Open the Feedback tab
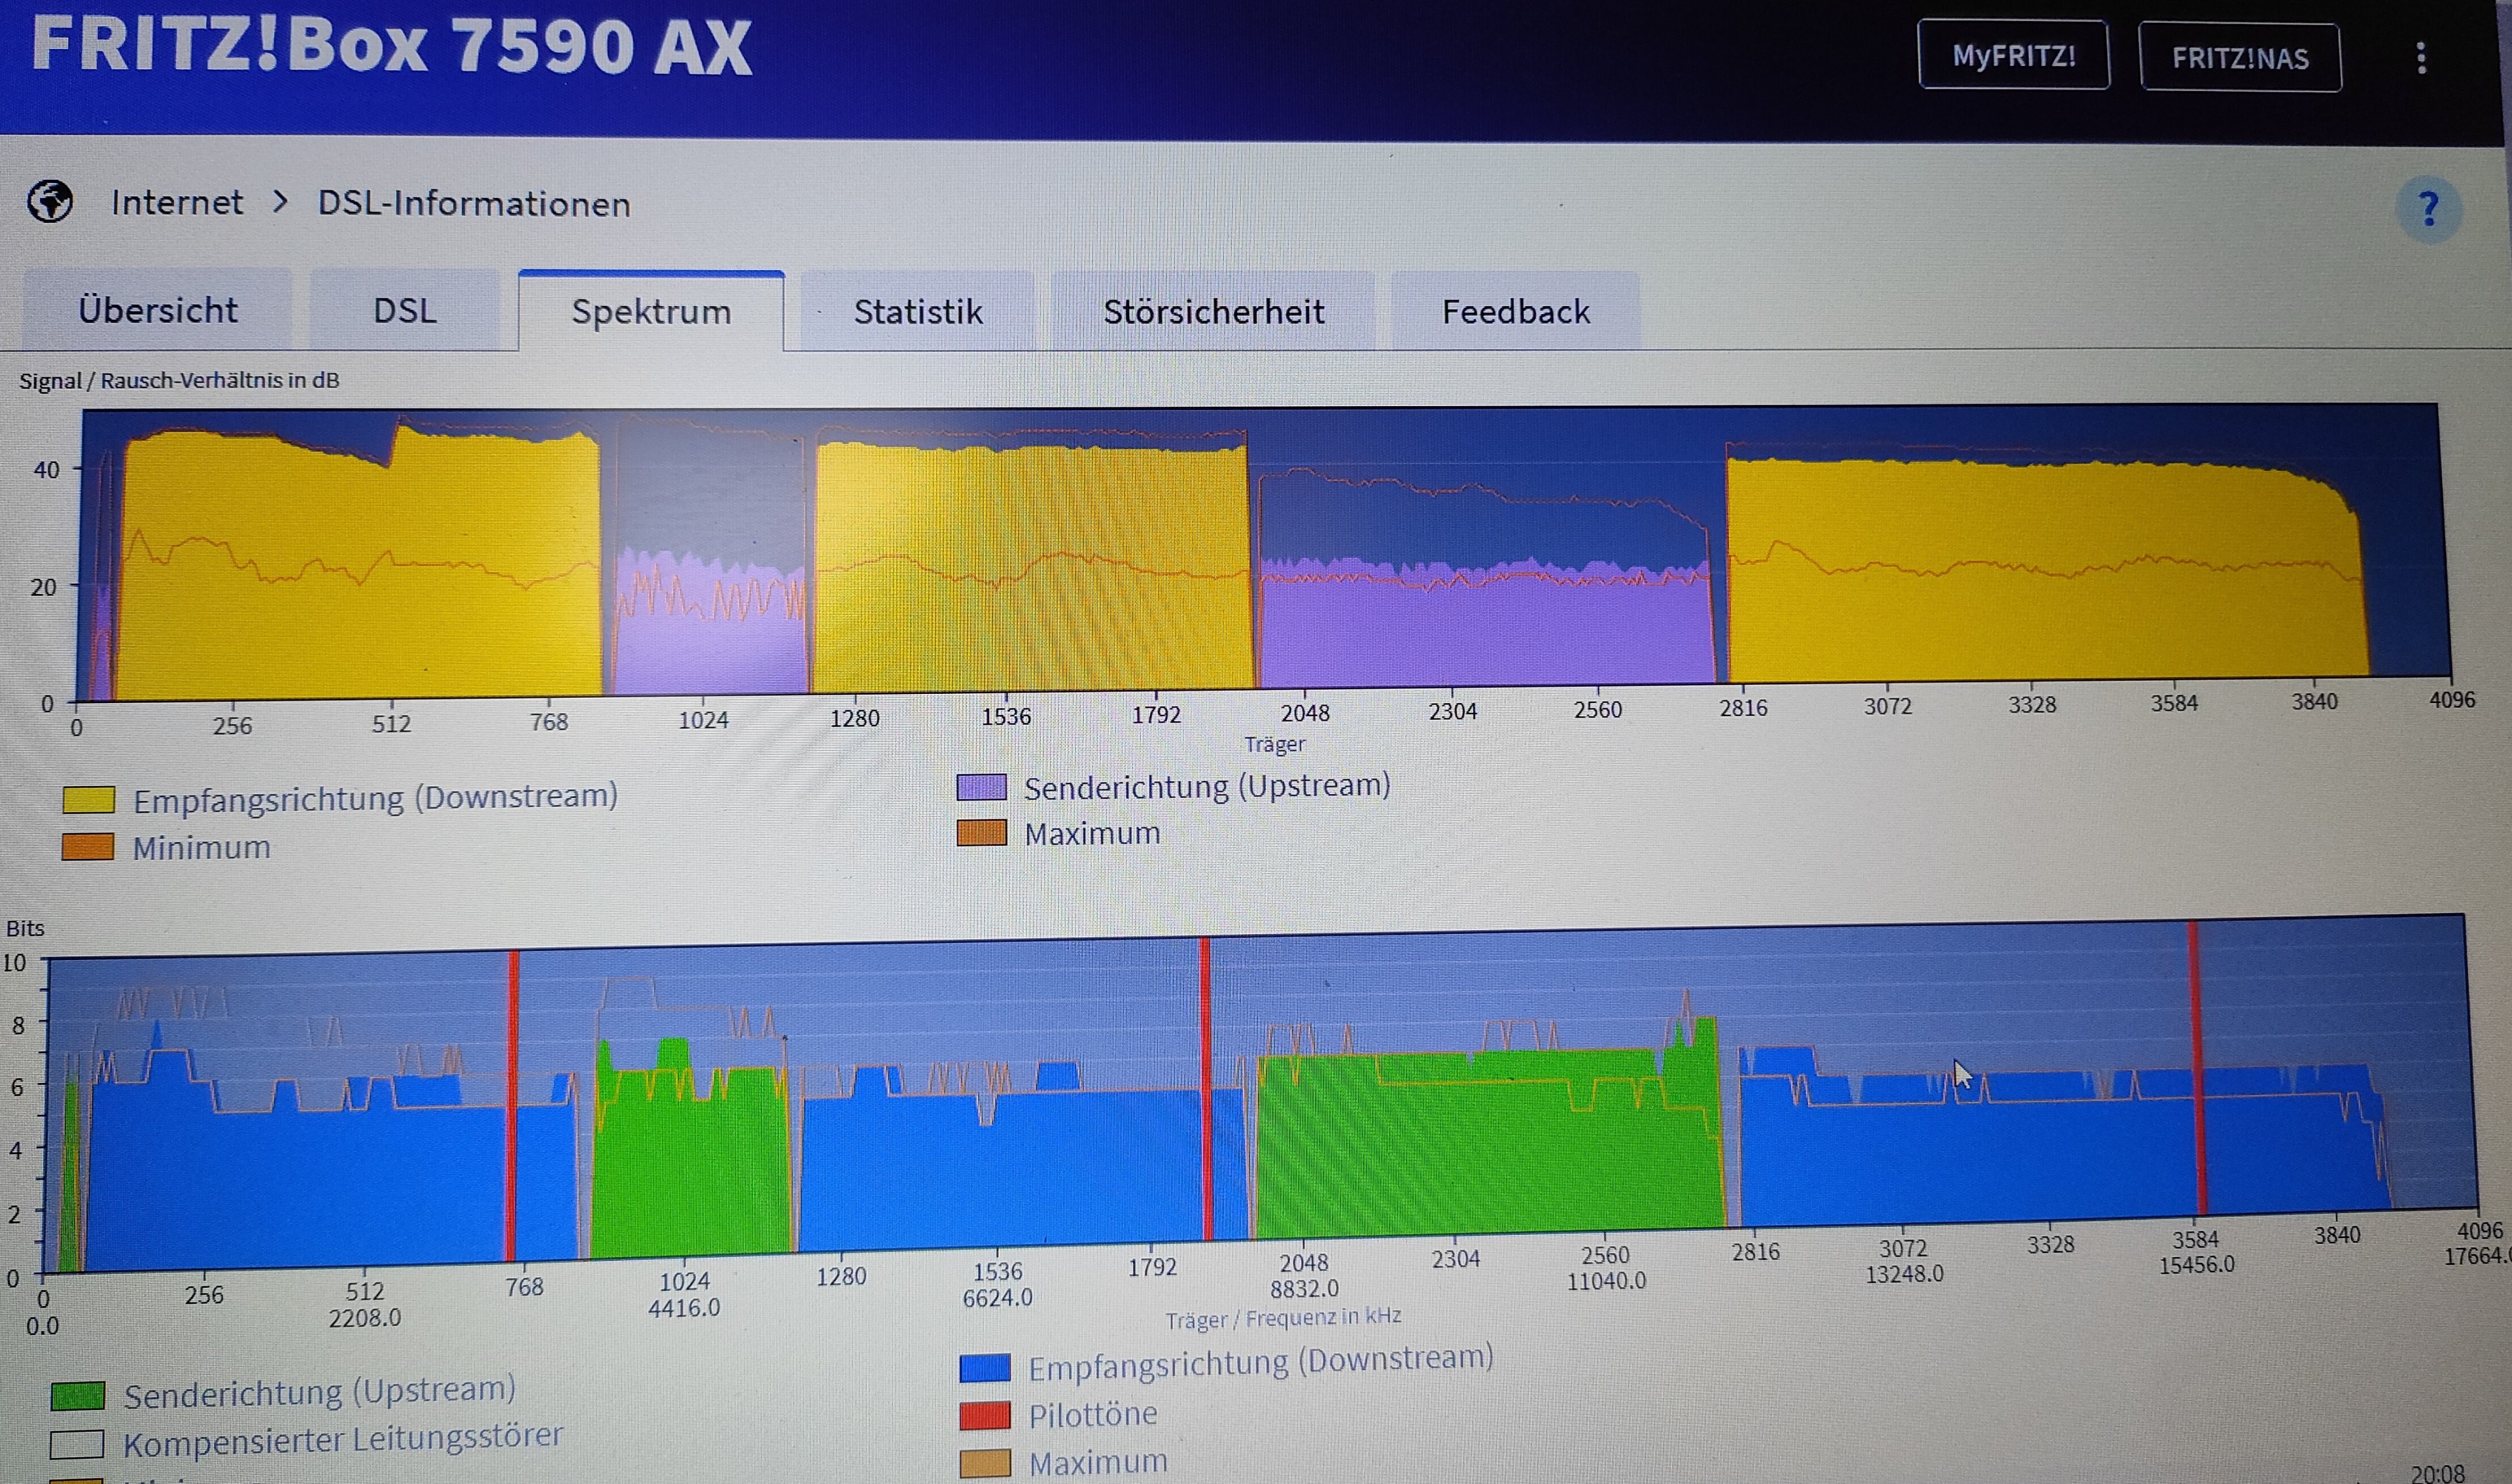2512x1484 pixels. click(1515, 312)
